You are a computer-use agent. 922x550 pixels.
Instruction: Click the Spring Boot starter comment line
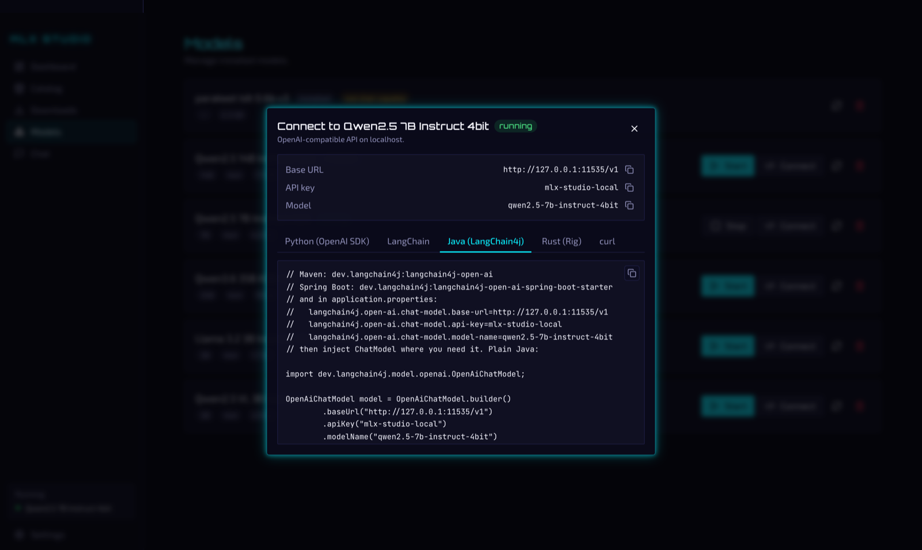[449, 287]
